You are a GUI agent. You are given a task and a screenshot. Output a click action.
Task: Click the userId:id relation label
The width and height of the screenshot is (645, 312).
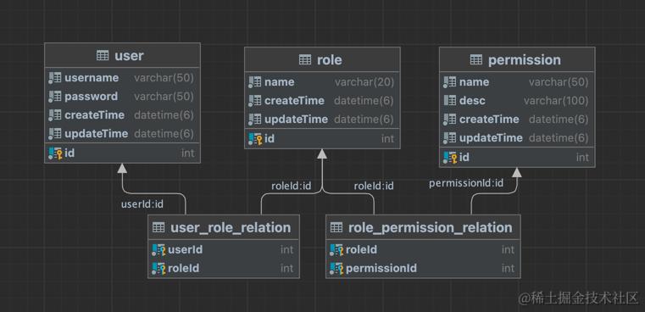click(x=142, y=204)
